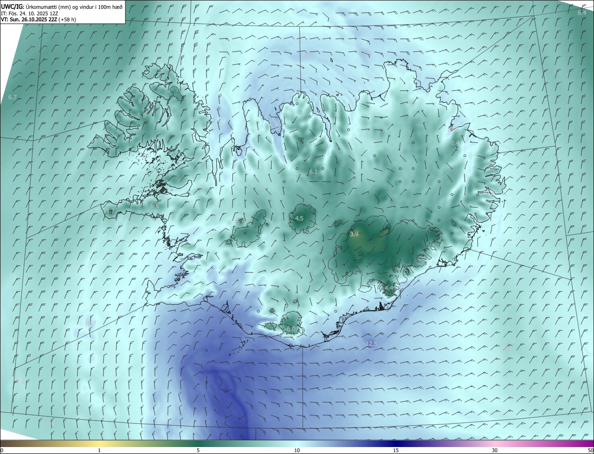Click the 5.7 value on the western peninsula tip
Viewport: 594px width, 454px height.
pos(110,211)
